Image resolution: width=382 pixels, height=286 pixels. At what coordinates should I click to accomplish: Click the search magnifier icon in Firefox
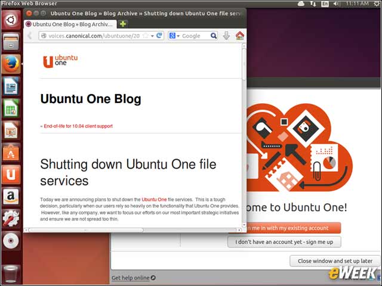(214, 36)
